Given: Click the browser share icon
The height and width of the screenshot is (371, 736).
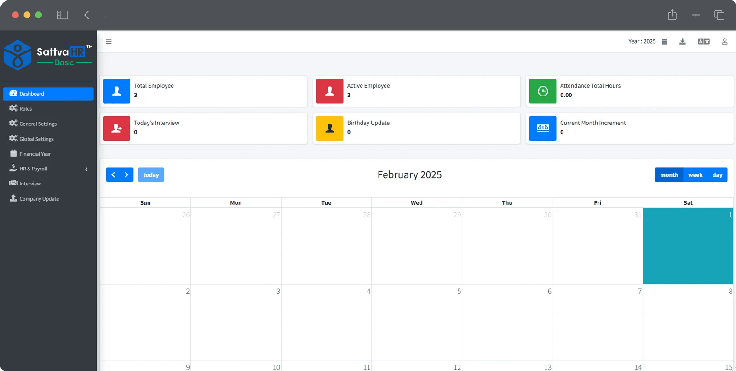Looking at the screenshot, I should coord(672,15).
